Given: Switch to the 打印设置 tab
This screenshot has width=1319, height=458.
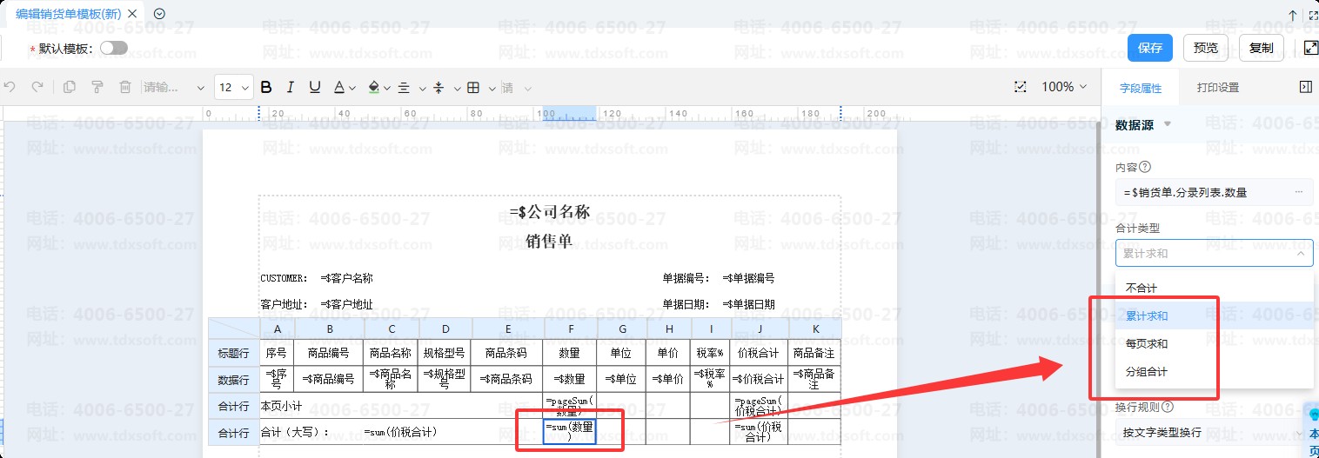Looking at the screenshot, I should pyautogui.click(x=1217, y=88).
